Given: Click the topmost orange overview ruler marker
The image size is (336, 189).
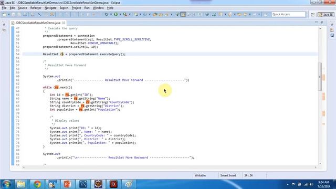Looking at the screenshot, I should tap(323, 77).
